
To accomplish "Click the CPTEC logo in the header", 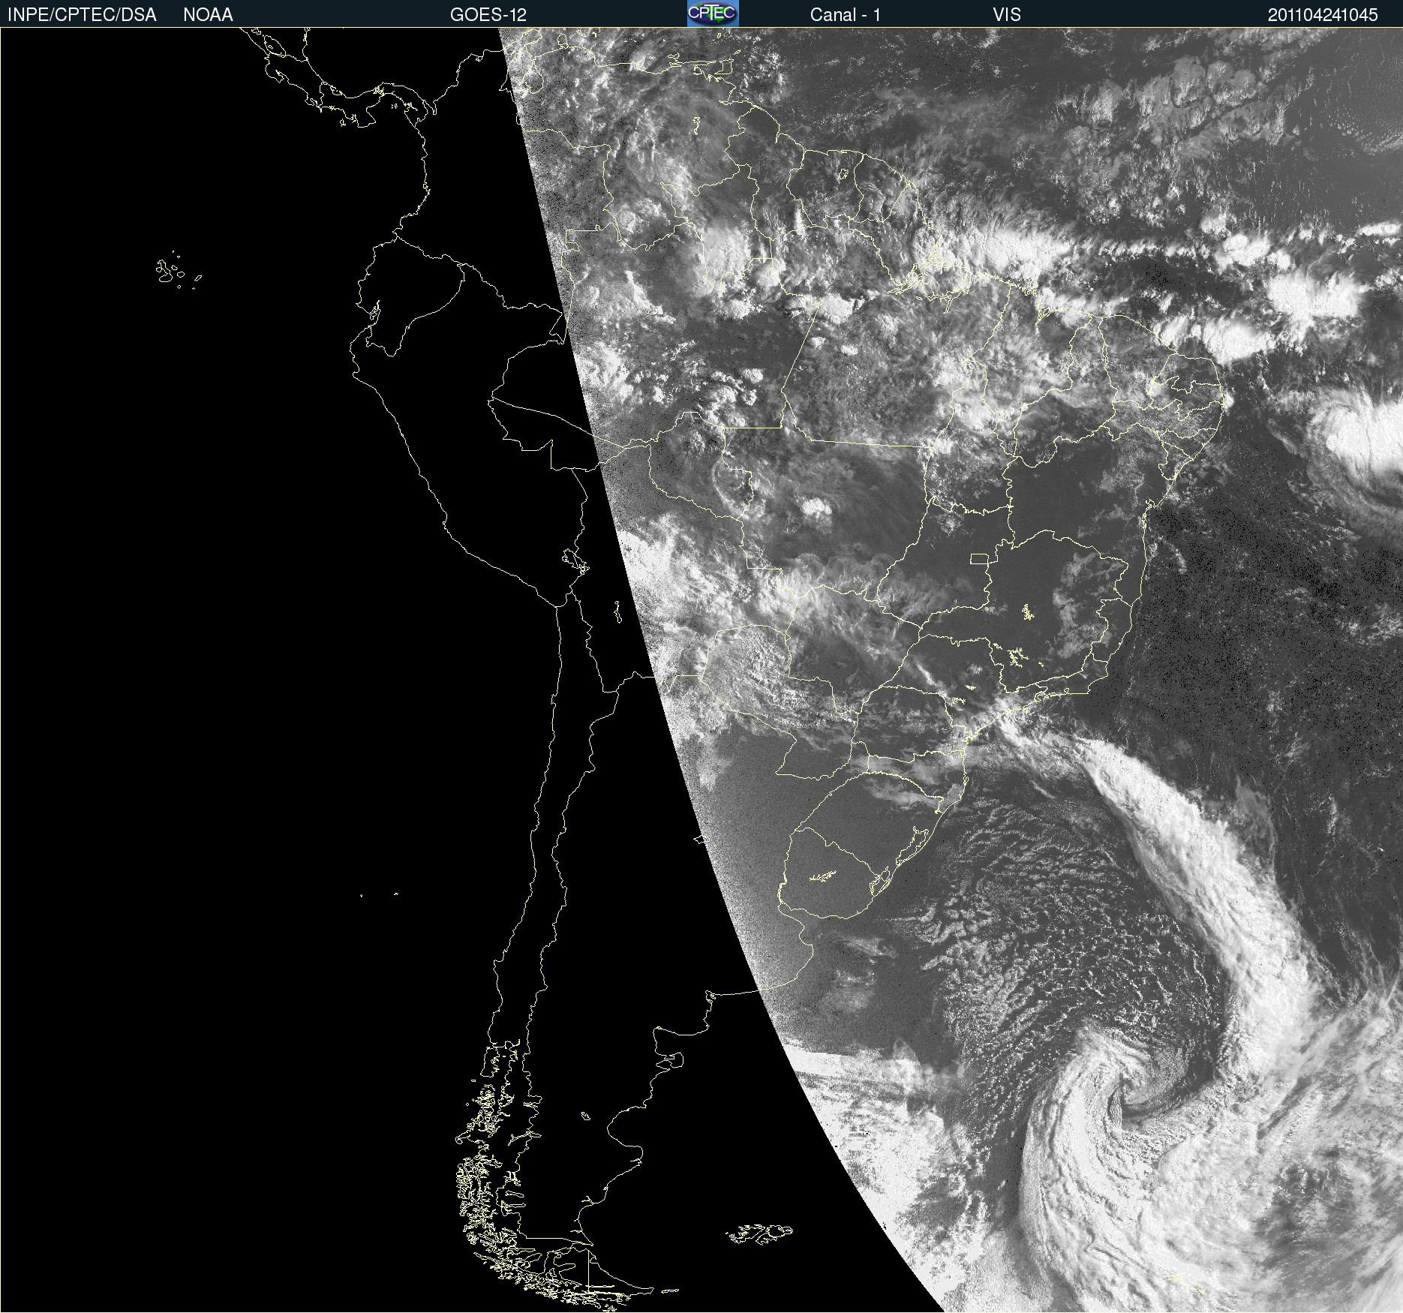I will tap(713, 14).
